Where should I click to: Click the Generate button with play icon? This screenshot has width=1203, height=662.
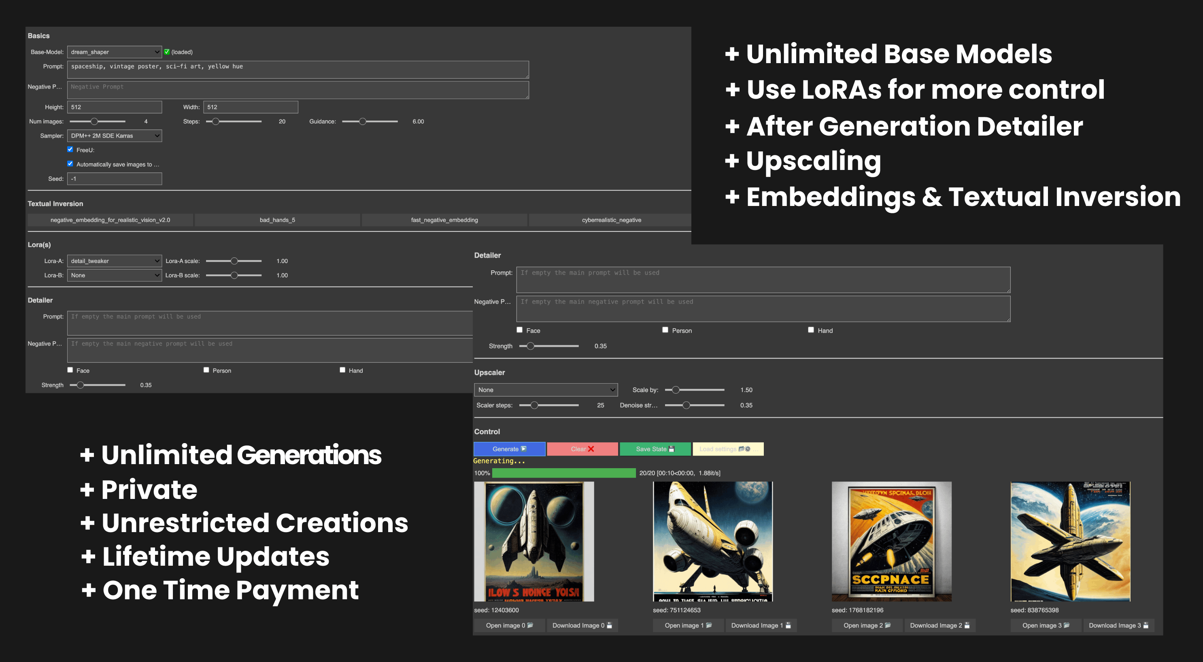point(509,449)
